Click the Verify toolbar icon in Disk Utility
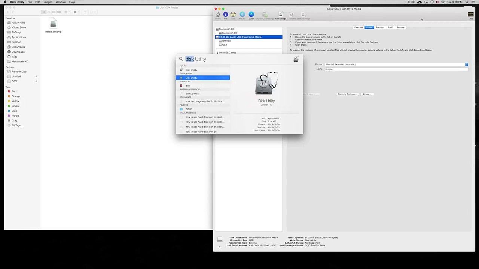 click(x=218, y=15)
